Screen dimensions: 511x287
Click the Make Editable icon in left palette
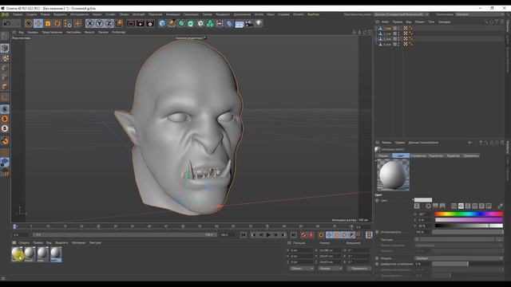tap(5, 36)
